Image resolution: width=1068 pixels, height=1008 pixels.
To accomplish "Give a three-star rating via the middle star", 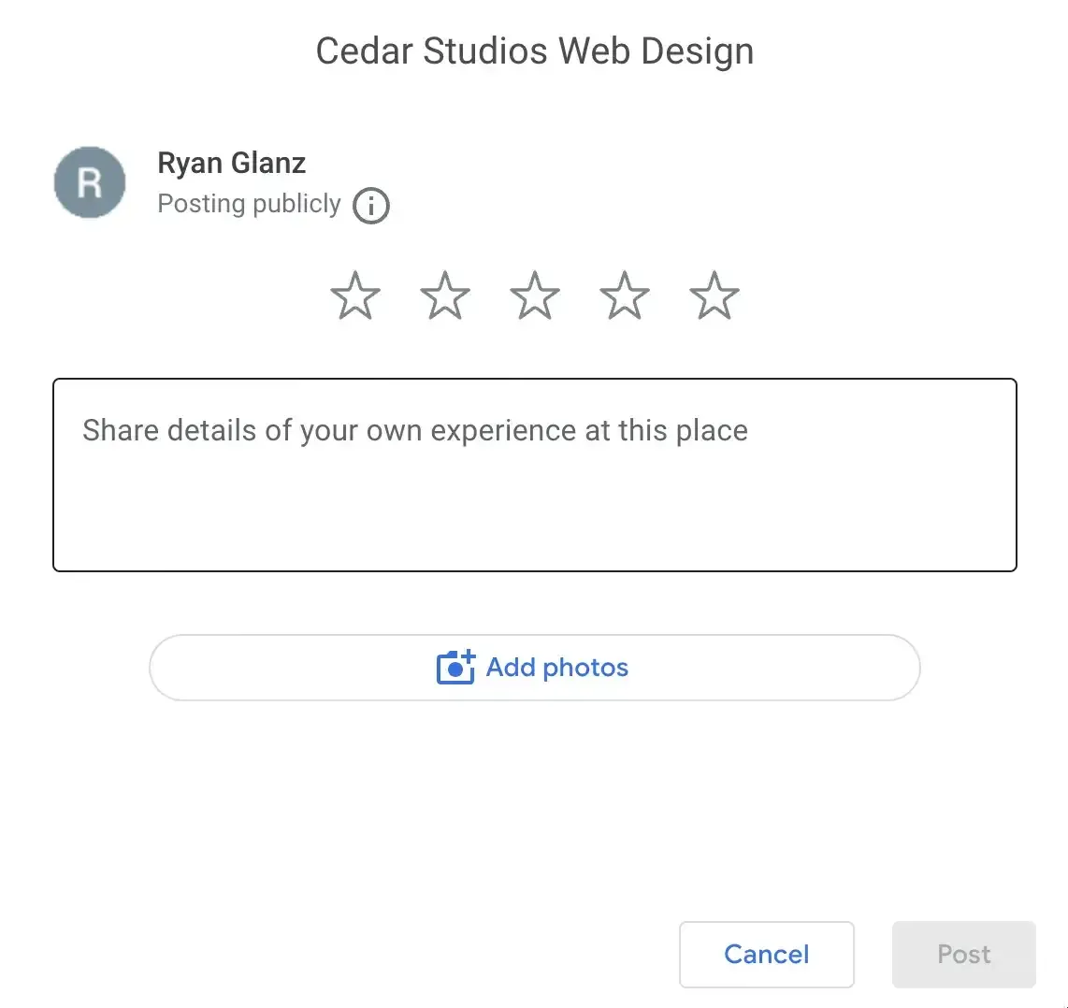I will [534, 295].
